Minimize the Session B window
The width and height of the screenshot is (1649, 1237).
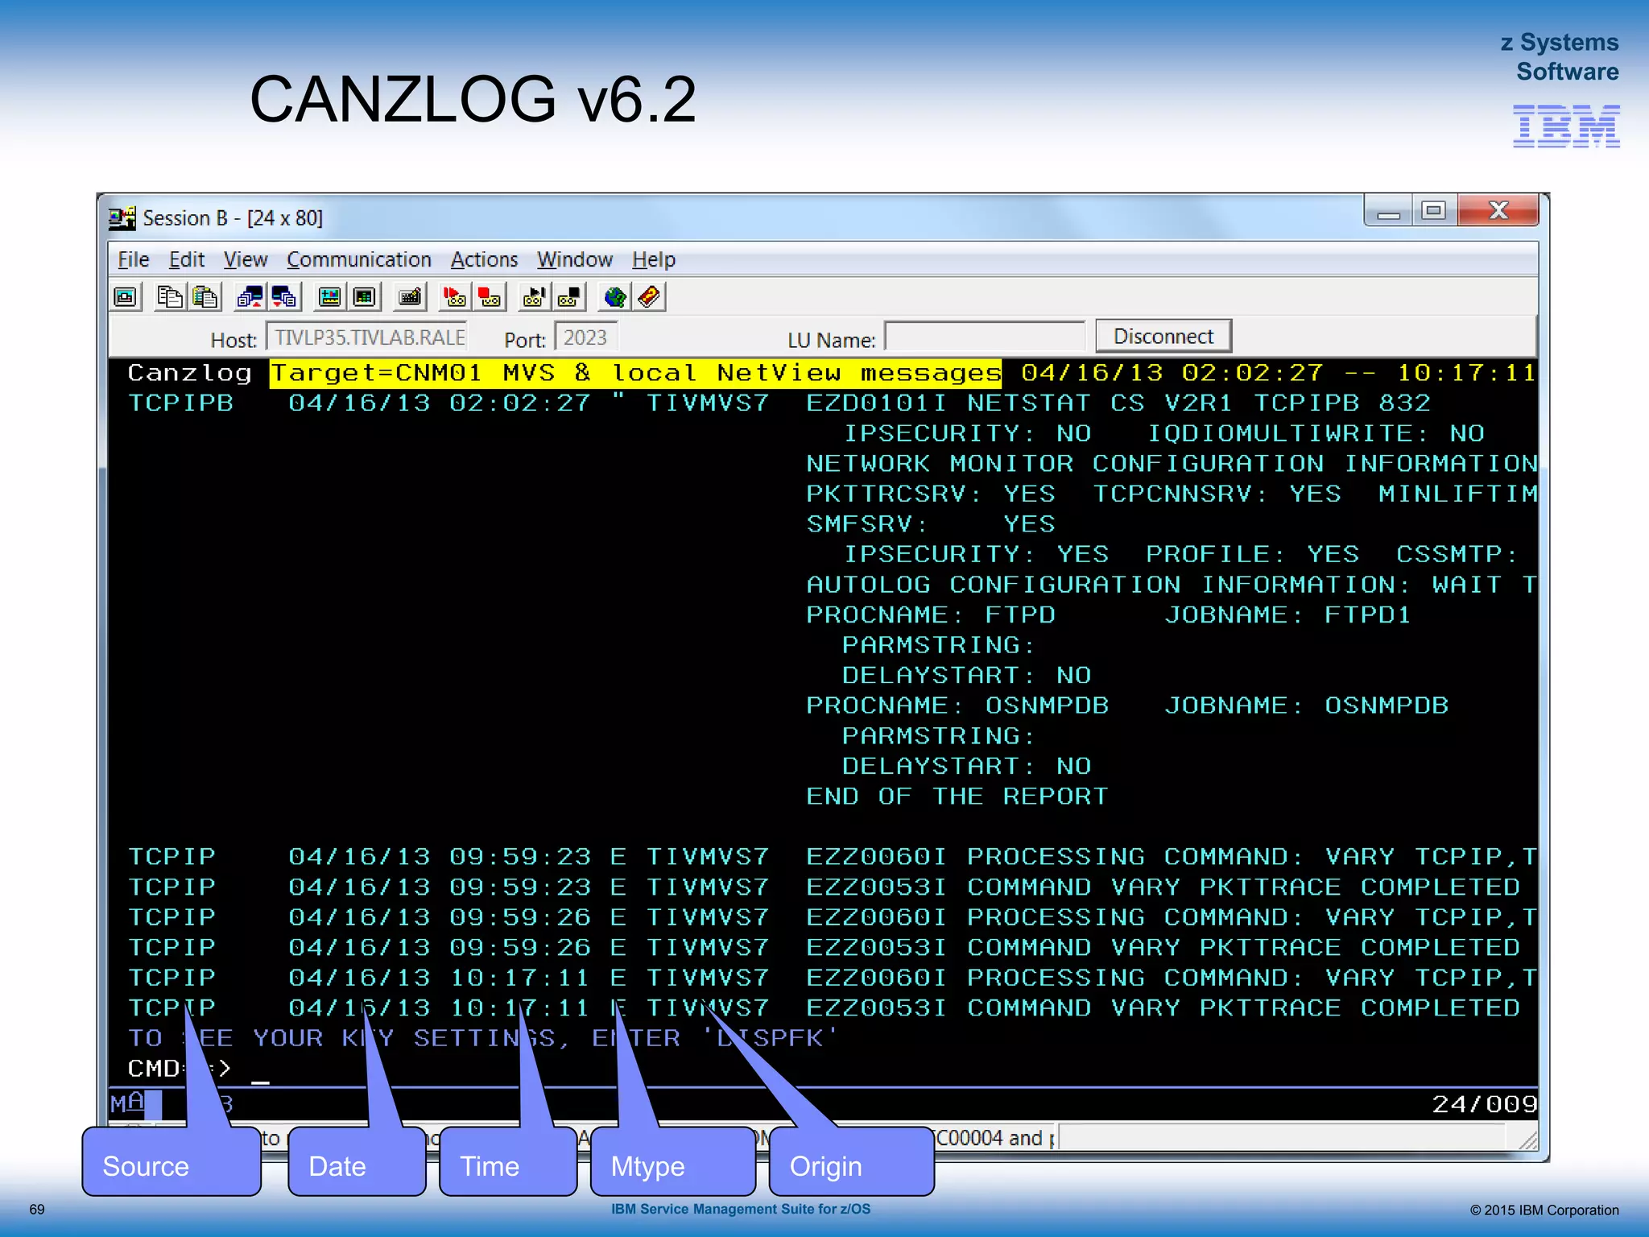pos(1388,211)
